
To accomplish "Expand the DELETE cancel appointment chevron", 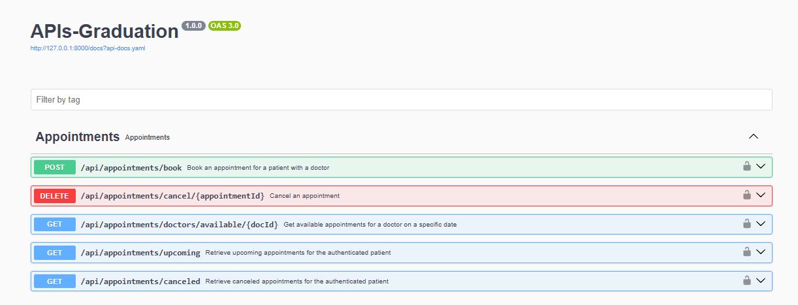I will click(x=760, y=195).
